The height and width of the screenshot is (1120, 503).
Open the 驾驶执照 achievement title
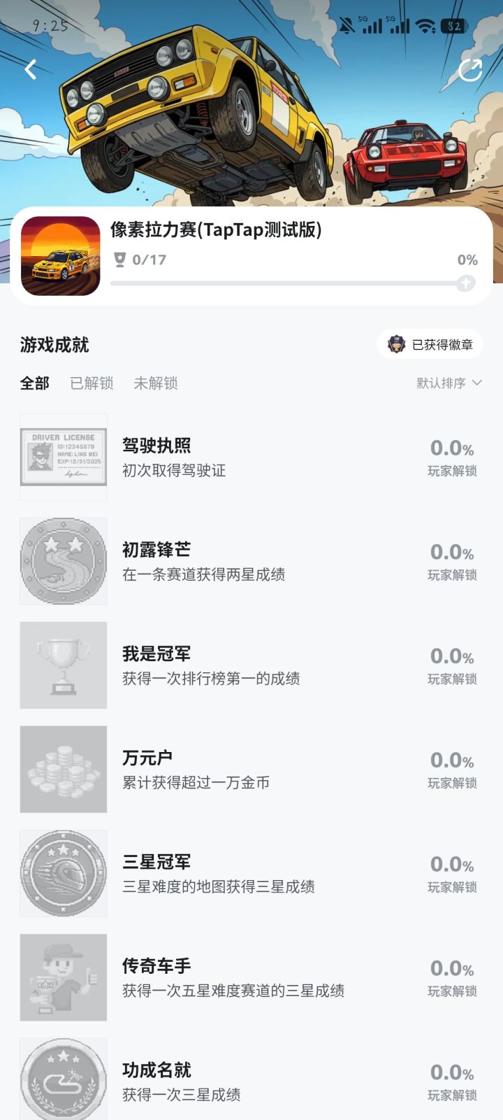[x=156, y=446]
